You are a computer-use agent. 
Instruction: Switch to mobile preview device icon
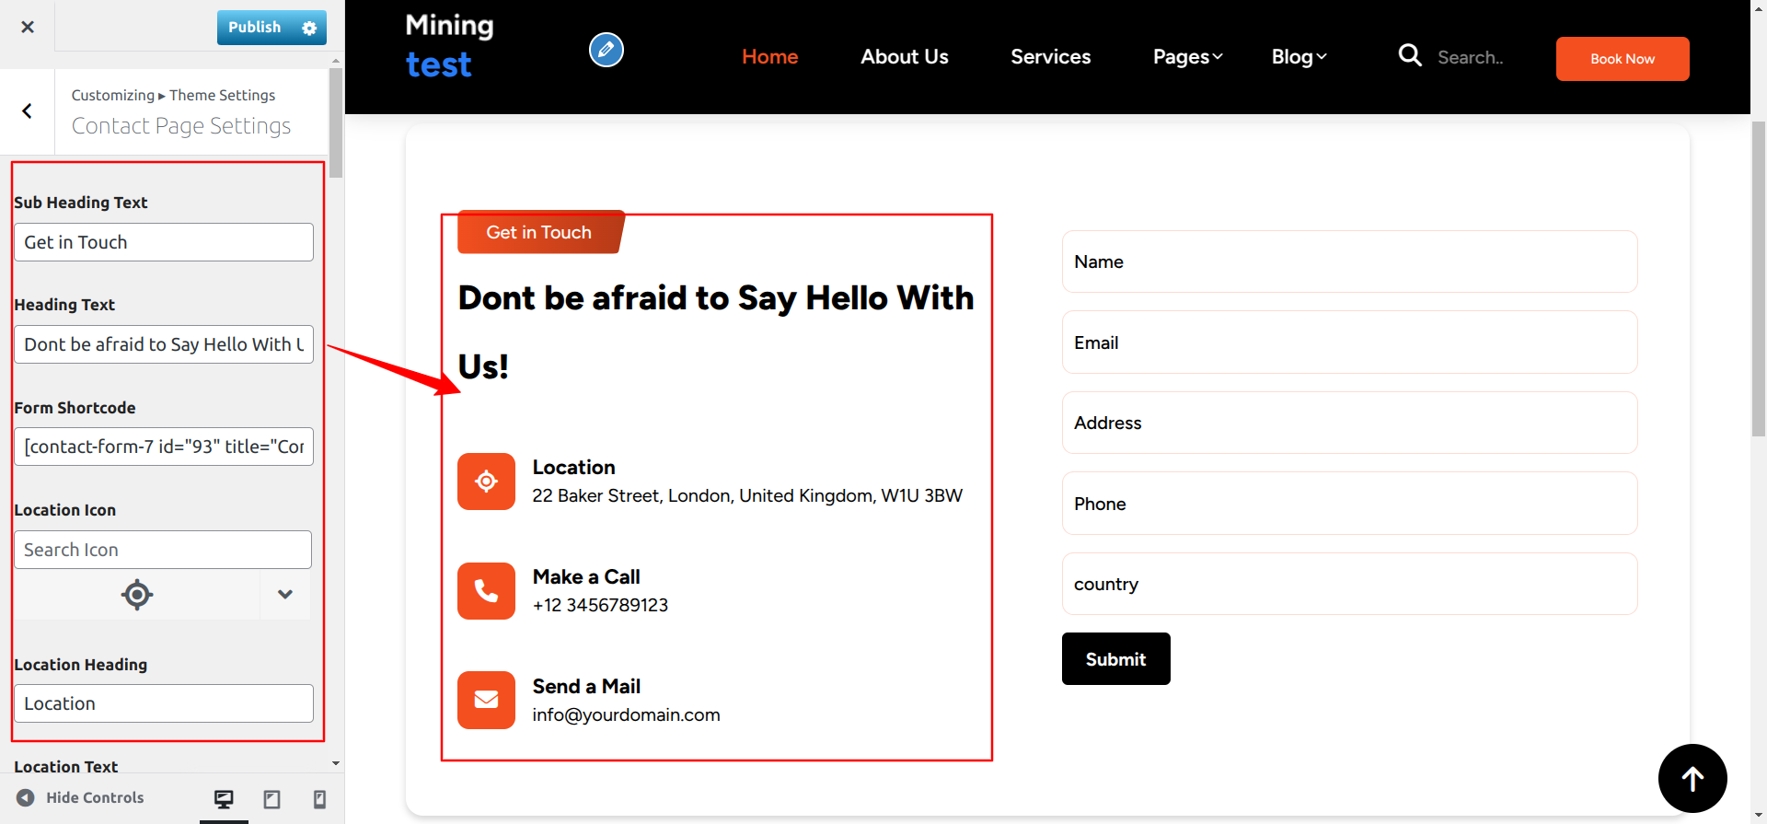pyautogui.click(x=319, y=798)
